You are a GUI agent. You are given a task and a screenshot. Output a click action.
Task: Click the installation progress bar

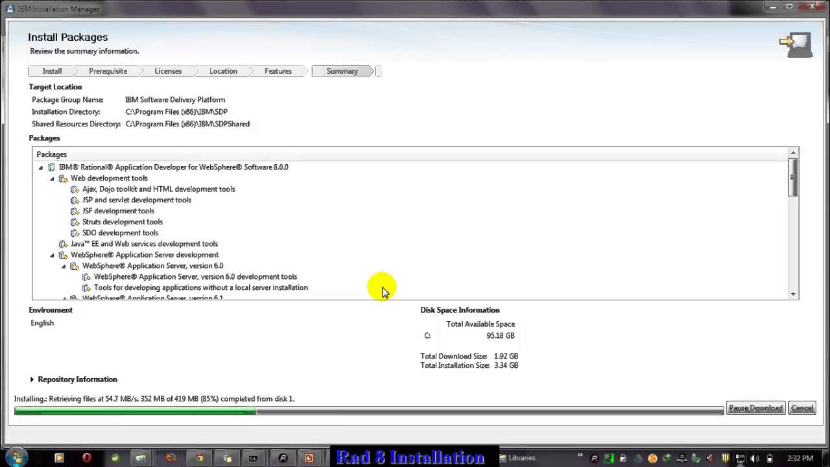[369, 411]
